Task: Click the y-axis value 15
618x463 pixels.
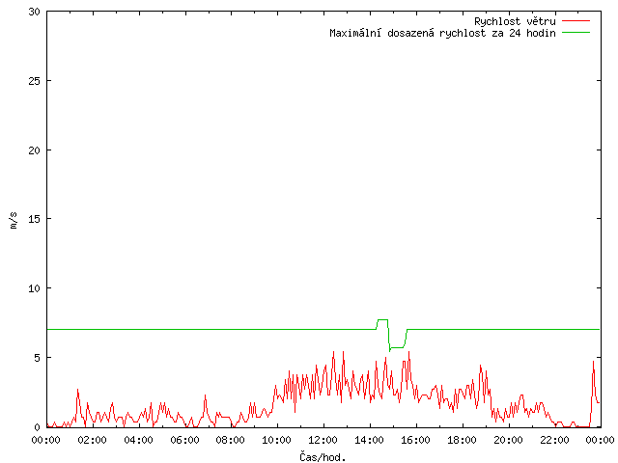Action: [35, 219]
